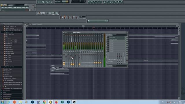Select 'VIOLIN 05 02_1' in the browser

[x=10, y=28]
